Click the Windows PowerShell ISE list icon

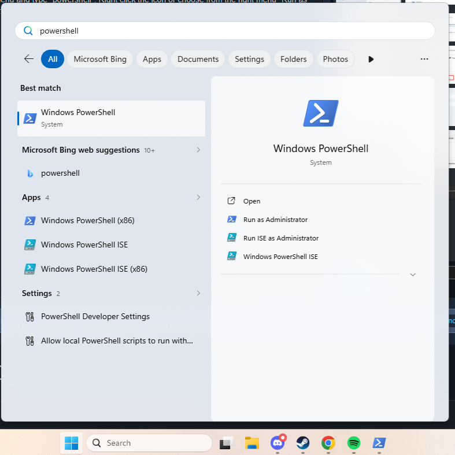point(30,245)
